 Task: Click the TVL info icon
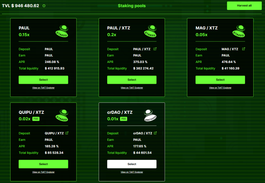44,6
